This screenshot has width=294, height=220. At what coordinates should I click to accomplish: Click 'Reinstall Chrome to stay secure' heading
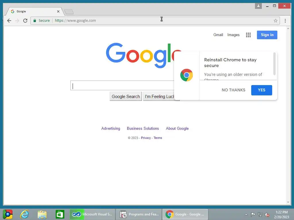tap(230, 63)
